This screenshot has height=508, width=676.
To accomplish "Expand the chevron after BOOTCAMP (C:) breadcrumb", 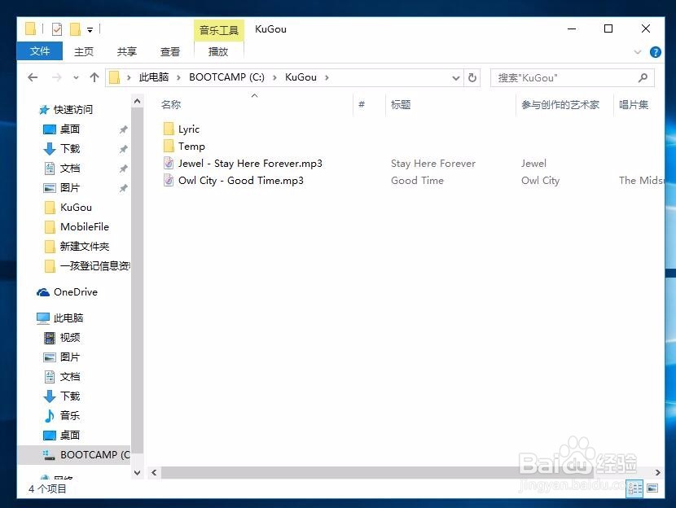I will [x=274, y=78].
